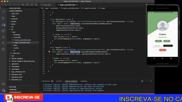
Task: Tap the white theme button in emulator
Action: click(157, 46)
